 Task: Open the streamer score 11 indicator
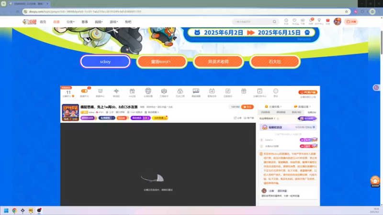click(x=68, y=93)
